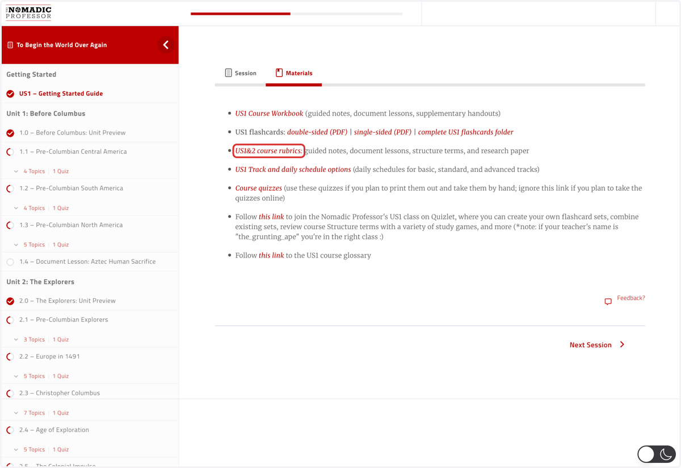Click the Feedback speech bubble icon
The image size is (681, 468).
(x=608, y=301)
